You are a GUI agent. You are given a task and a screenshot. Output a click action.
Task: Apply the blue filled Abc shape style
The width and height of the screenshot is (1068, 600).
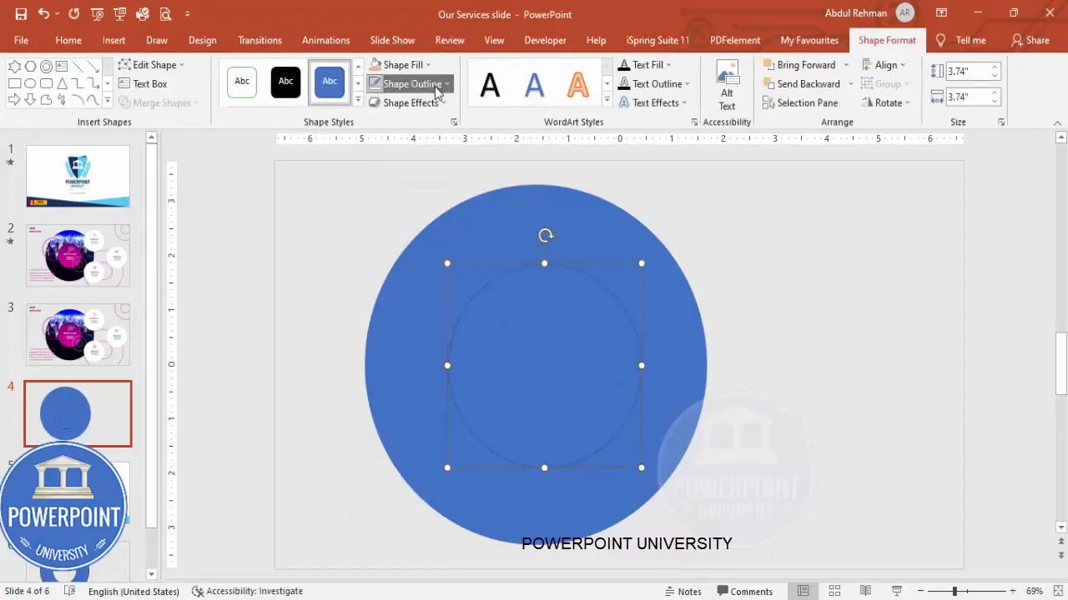click(330, 82)
